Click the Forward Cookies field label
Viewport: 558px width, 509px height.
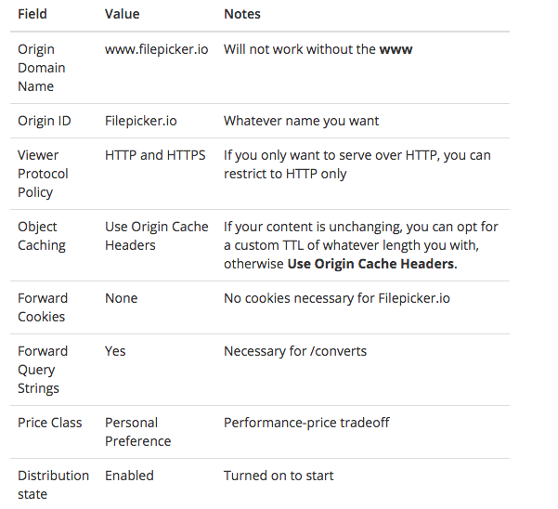coord(43,307)
